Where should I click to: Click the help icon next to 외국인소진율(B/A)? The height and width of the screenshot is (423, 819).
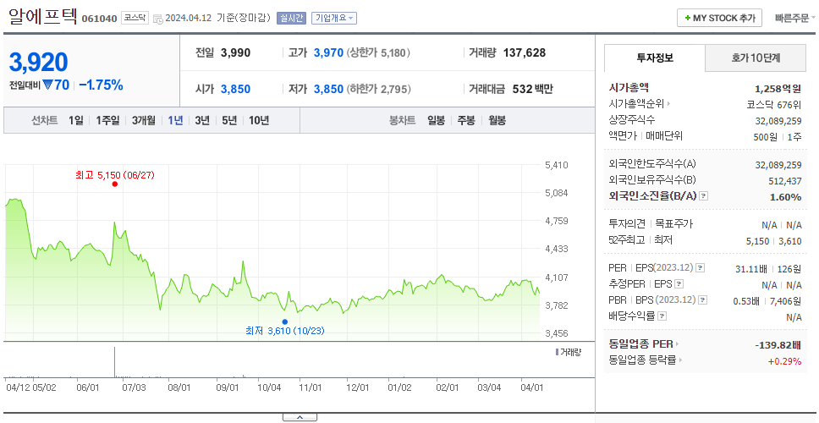(x=704, y=195)
